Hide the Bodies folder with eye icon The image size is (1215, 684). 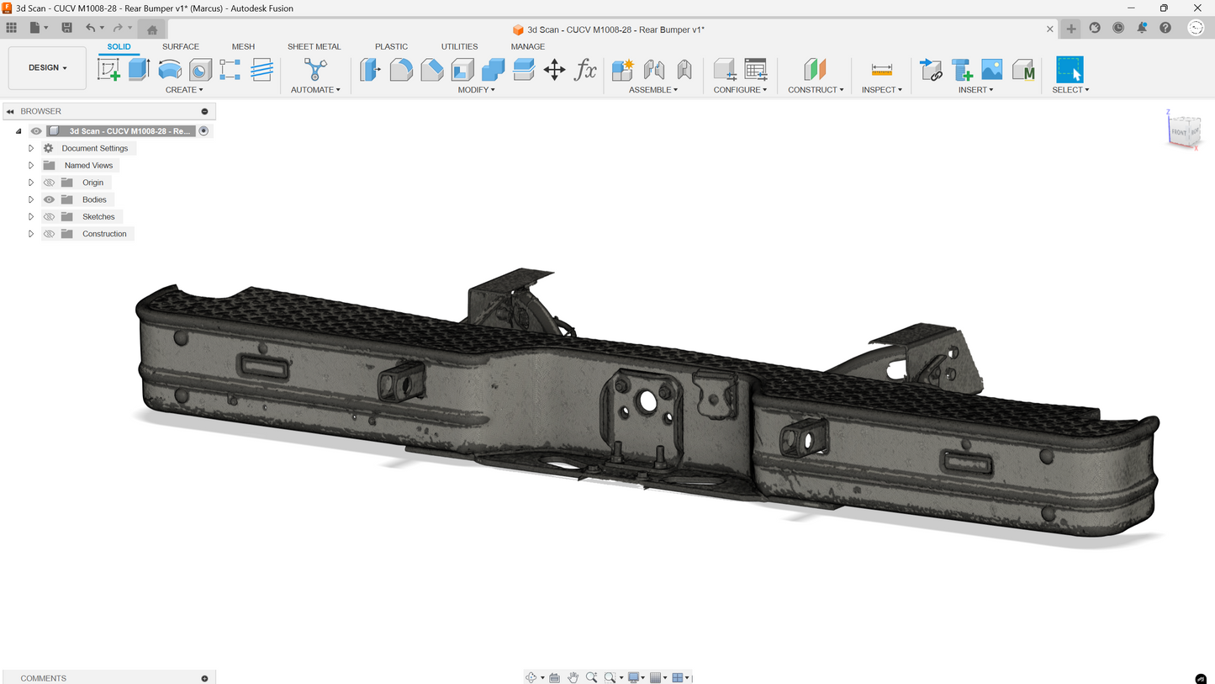pyautogui.click(x=49, y=199)
